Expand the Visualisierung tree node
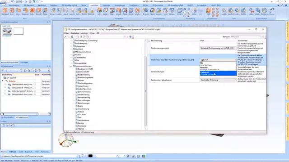289x162 pixels. point(74,109)
